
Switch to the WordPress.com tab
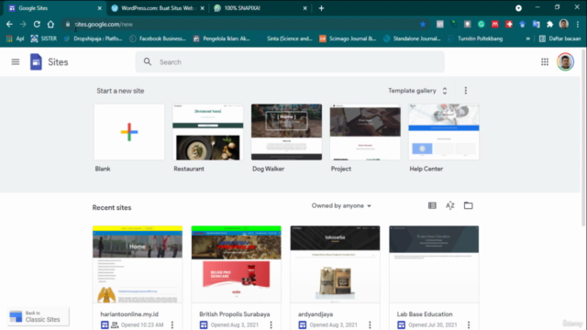158,8
